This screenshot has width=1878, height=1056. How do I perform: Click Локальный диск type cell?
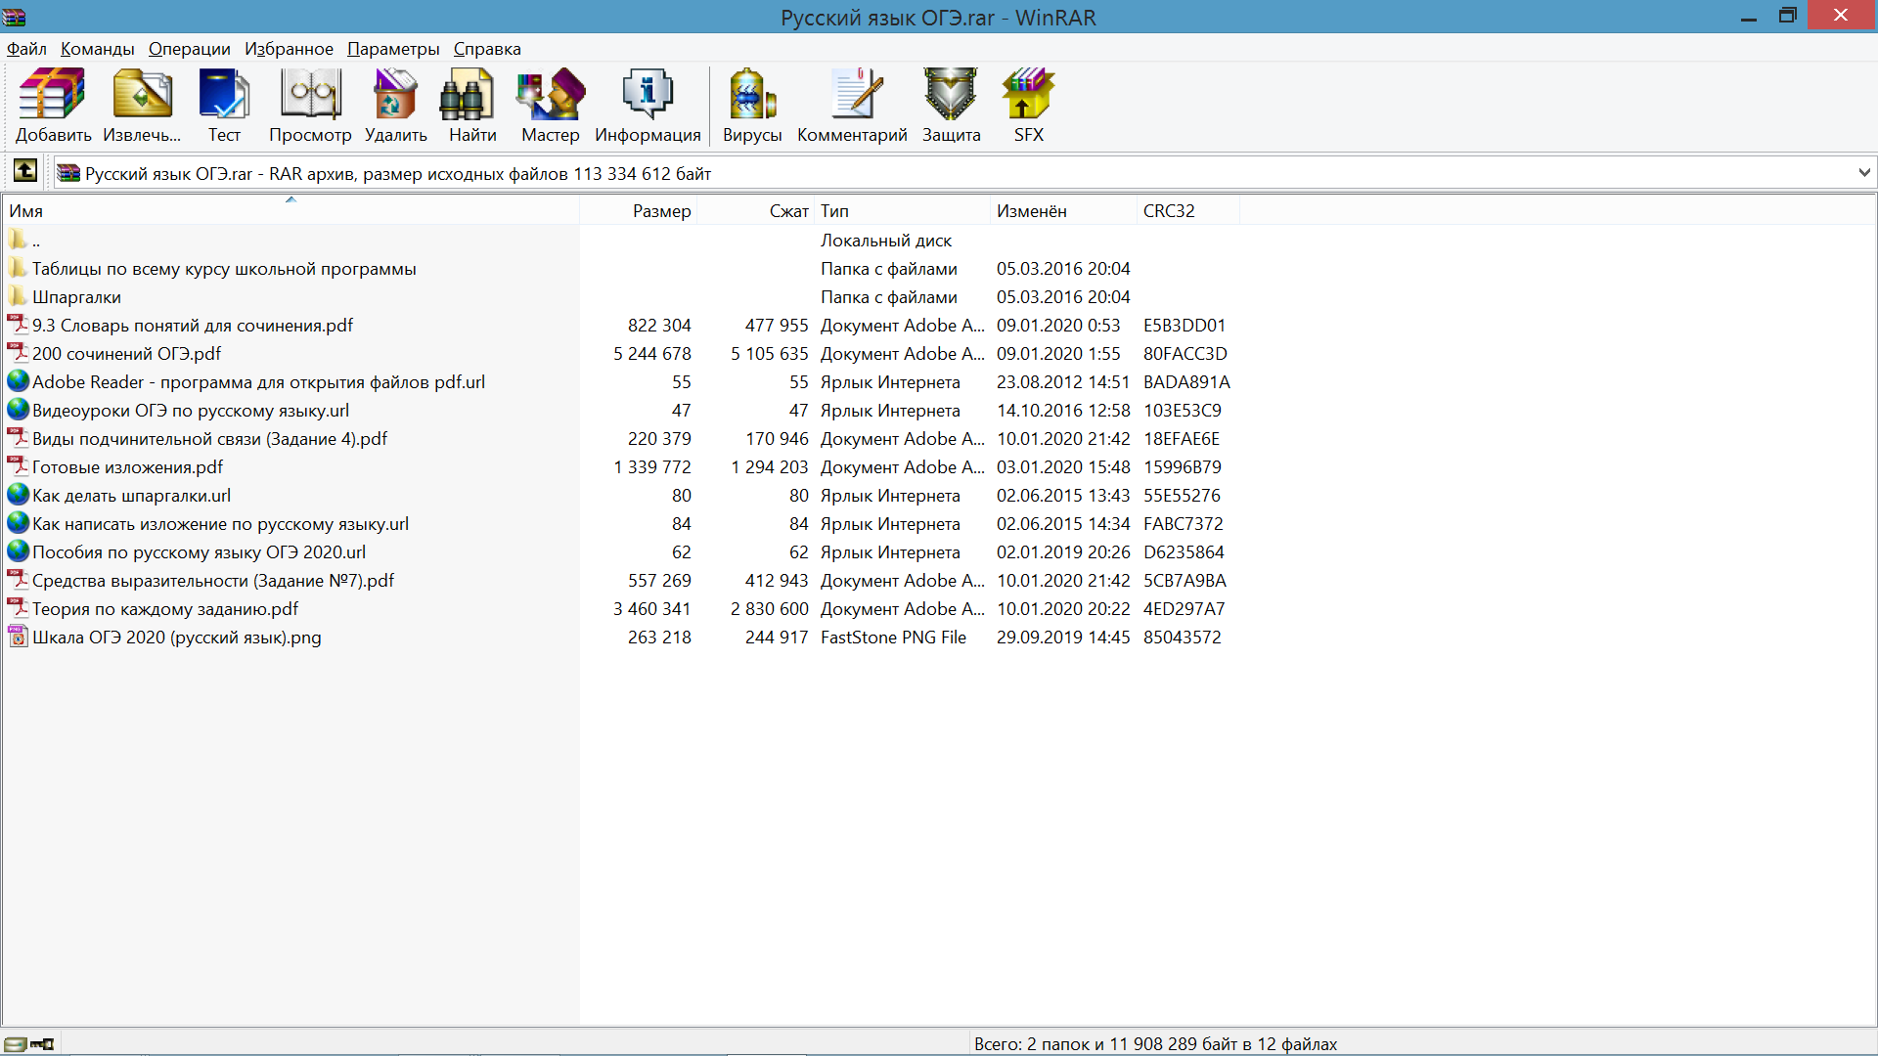[x=886, y=240]
